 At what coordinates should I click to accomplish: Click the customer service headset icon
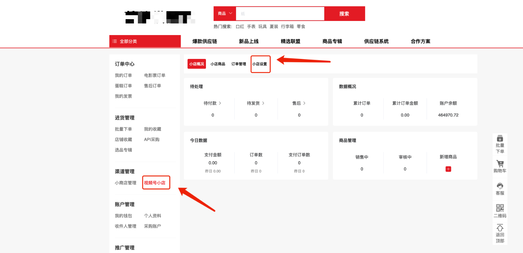[500, 186]
